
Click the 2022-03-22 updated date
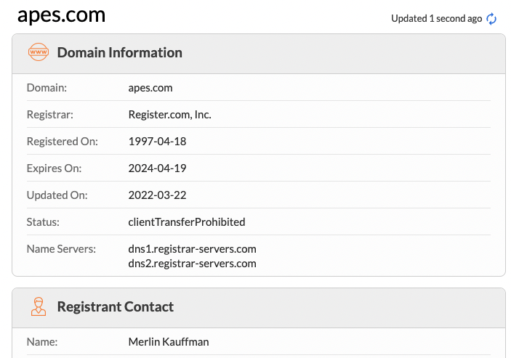click(157, 195)
